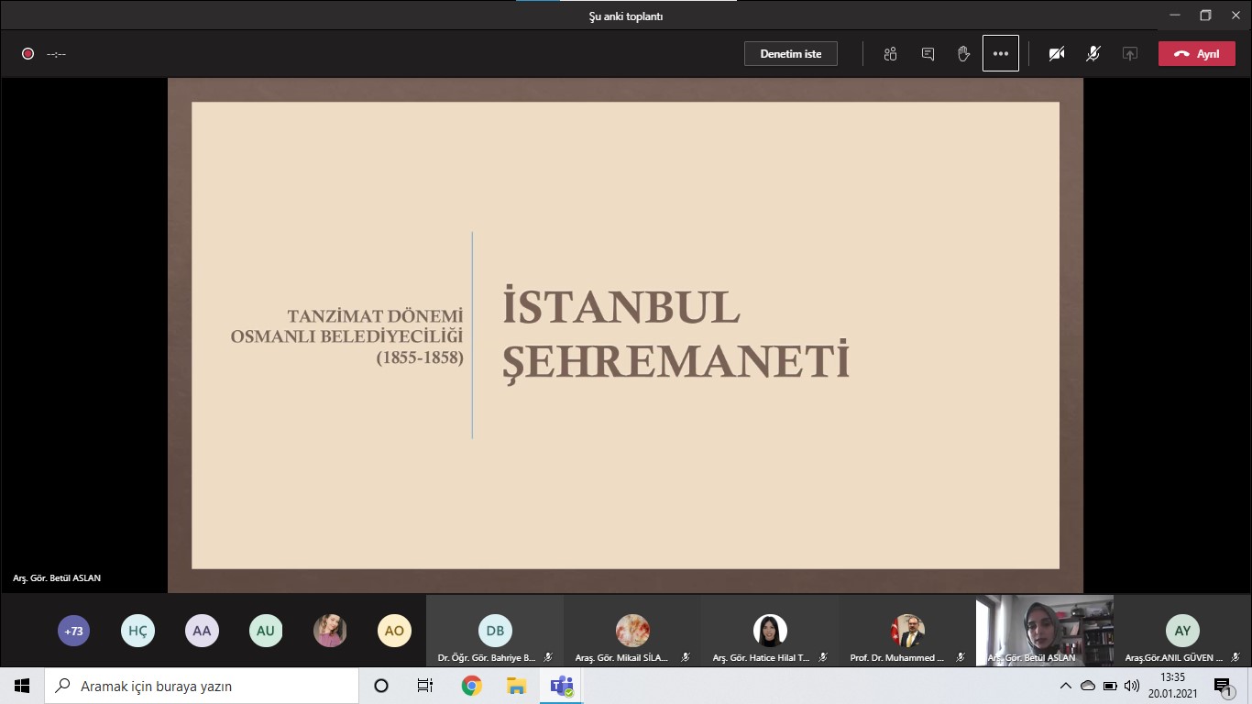
Task: Click the recording indicator dot
Action: click(27, 54)
